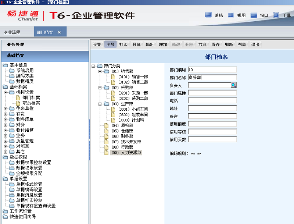Expand the 收付结算 node
The width and height of the screenshot is (294, 224).
click(6, 130)
